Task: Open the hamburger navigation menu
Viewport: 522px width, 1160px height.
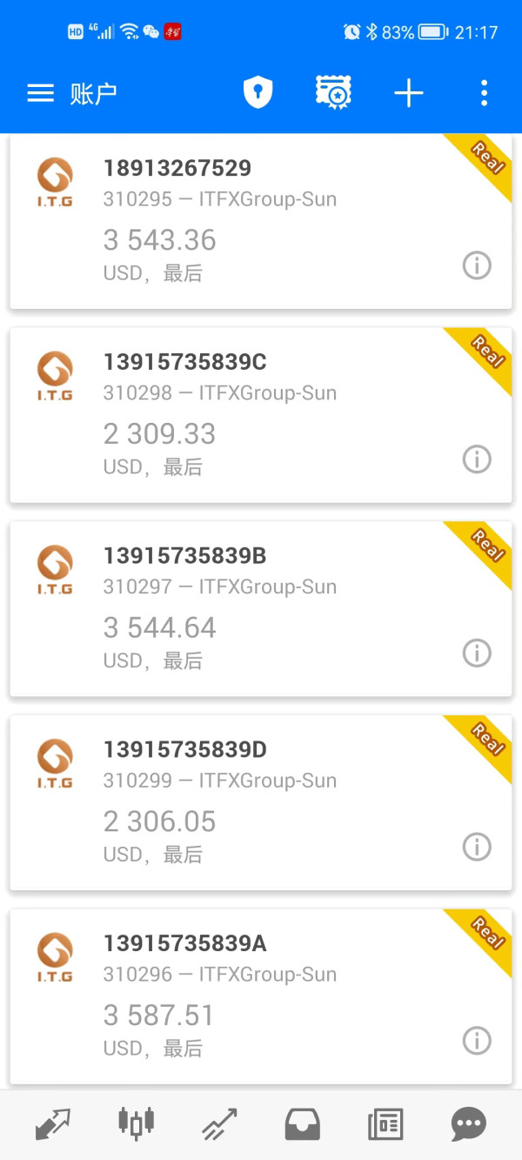Action: [x=41, y=93]
